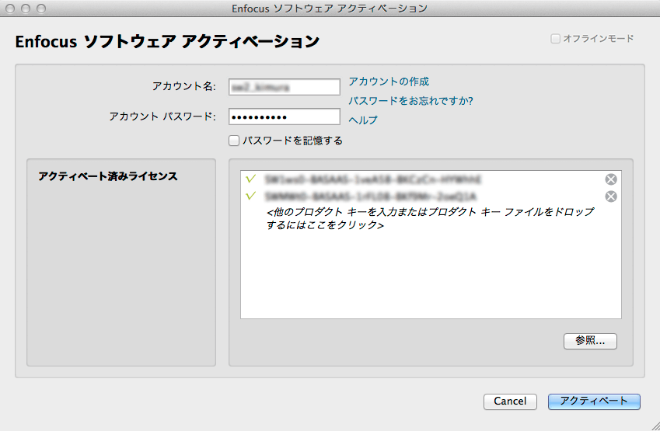Focus the アカウント名 input field
This screenshot has height=431, width=660.
tap(284, 87)
